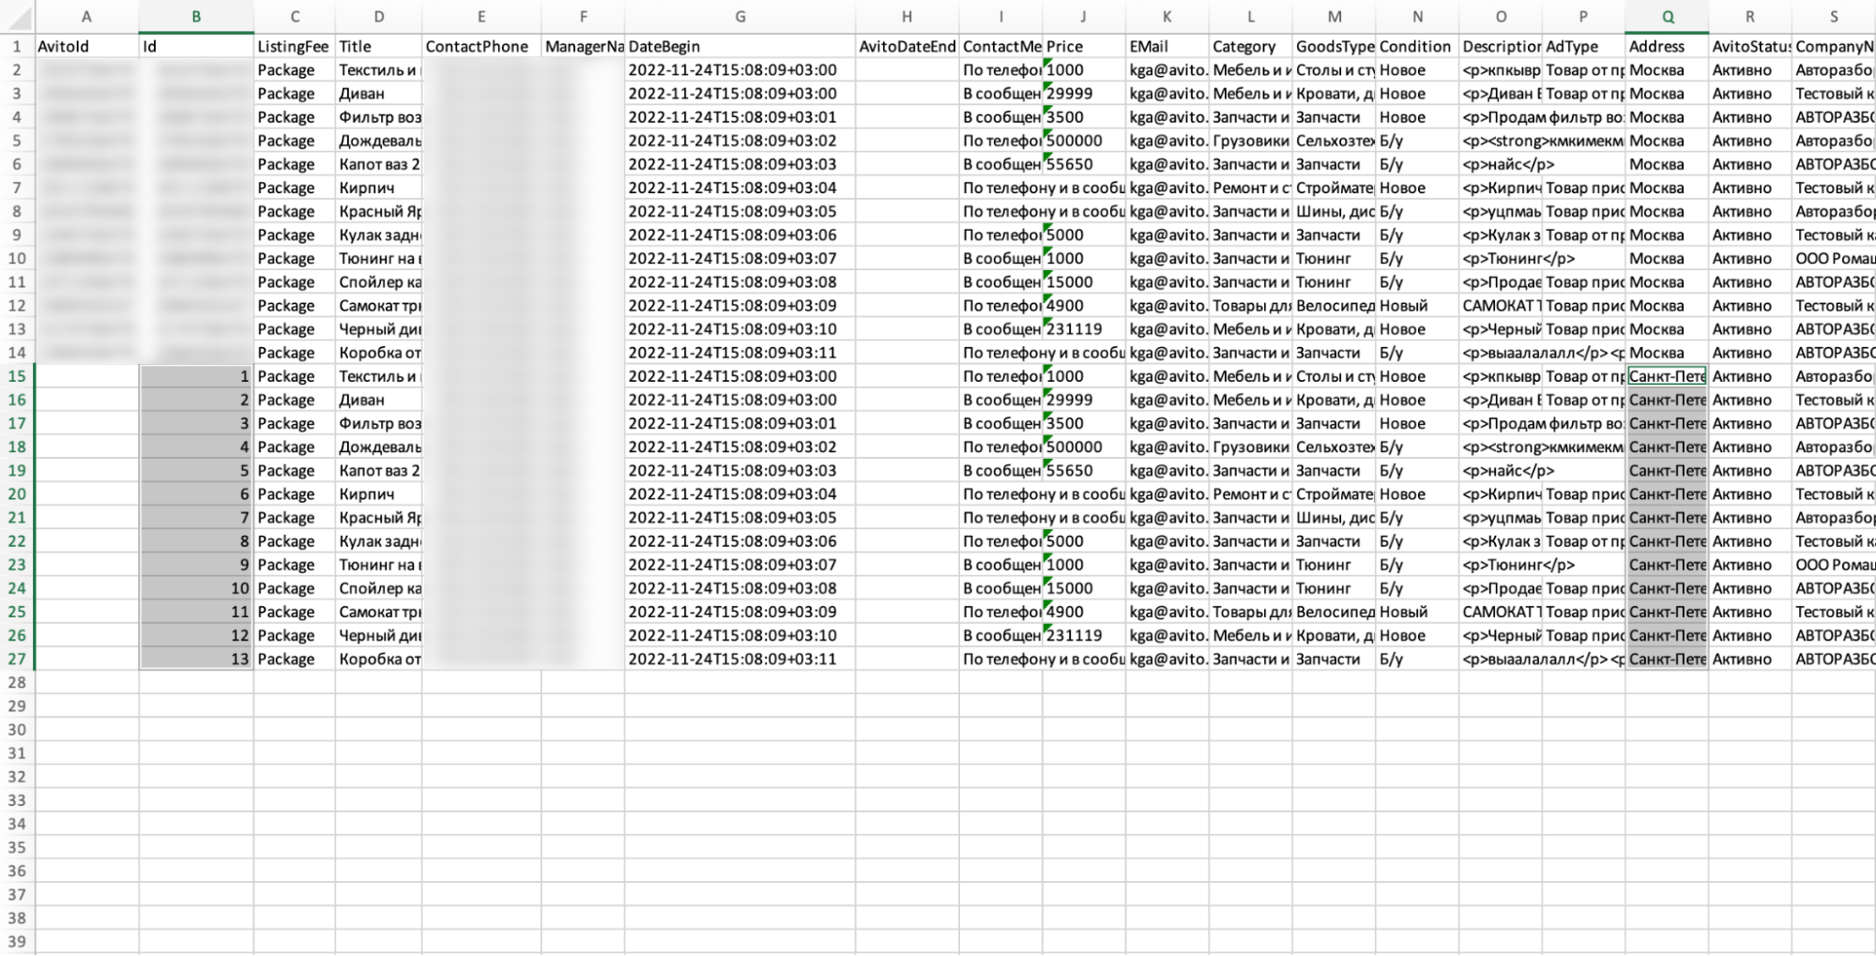This screenshot has height=956, width=1876.
Task: Click the price 500000 in row 5
Action: point(1083,141)
